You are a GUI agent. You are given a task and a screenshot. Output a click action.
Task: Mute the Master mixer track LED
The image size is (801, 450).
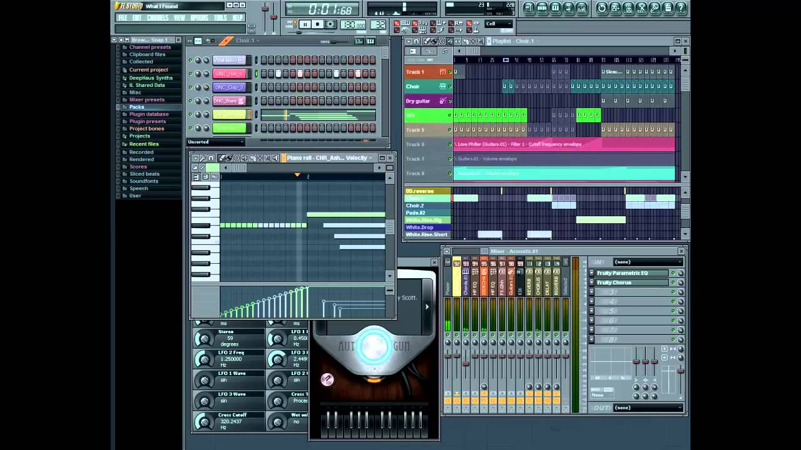pos(447,334)
